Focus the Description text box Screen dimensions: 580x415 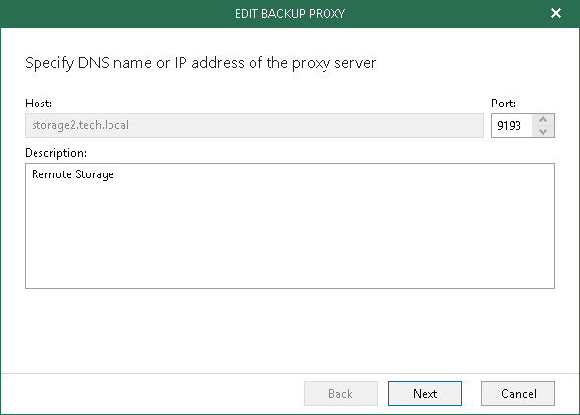(x=290, y=226)
